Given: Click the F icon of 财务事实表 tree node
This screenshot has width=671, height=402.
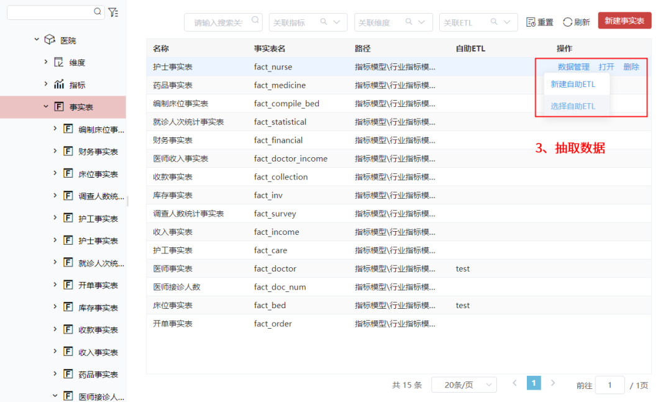Looking at the screenshot, I should (x=68, y=151).
